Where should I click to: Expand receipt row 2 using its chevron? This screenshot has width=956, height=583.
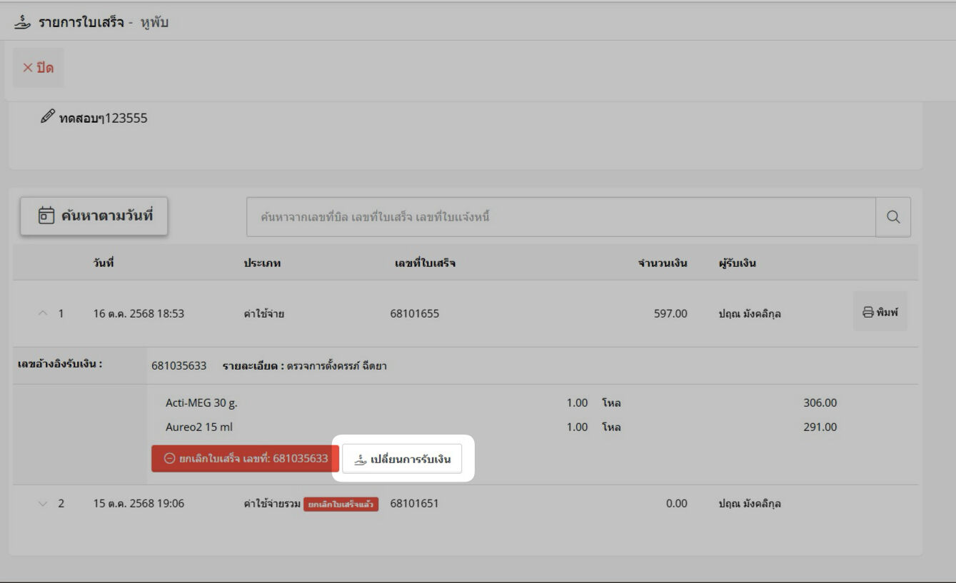(43, 504)
